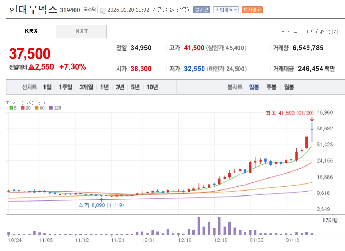This screenshot has height=251, width=345.
Task: Select the 3개월 line chart period
Action: click(86, 87)
